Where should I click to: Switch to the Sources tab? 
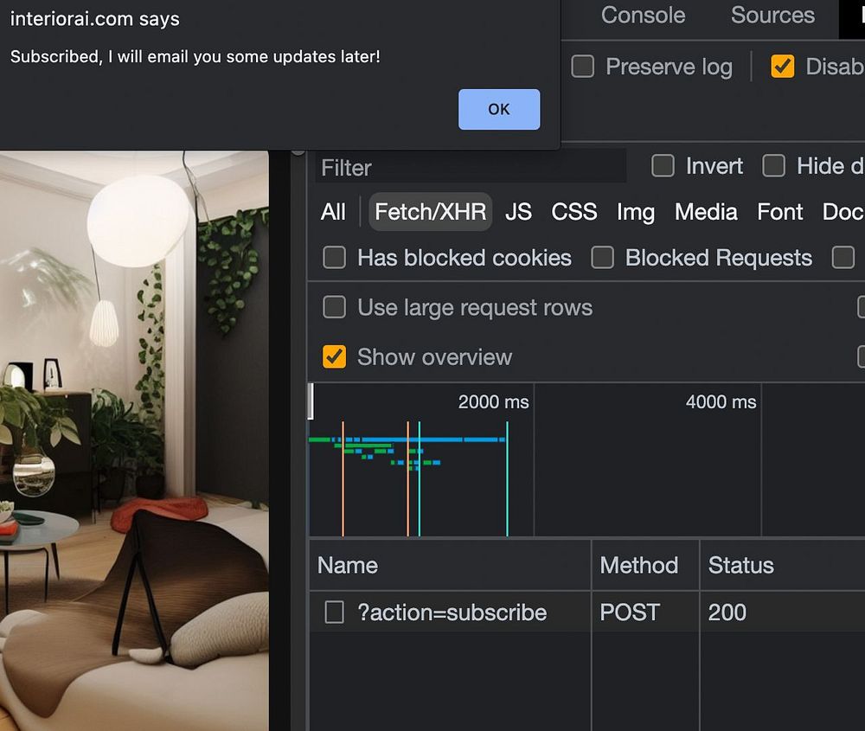tap(772, 15)
